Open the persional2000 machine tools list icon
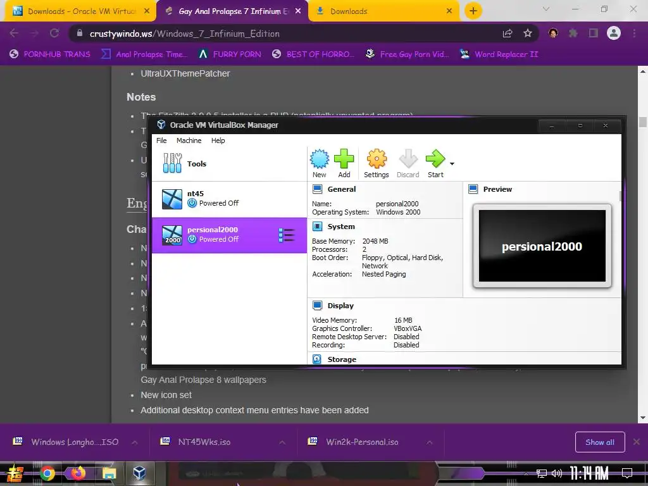Image resolution: width=648 pixels, height=486 pixels. (287, 235)
